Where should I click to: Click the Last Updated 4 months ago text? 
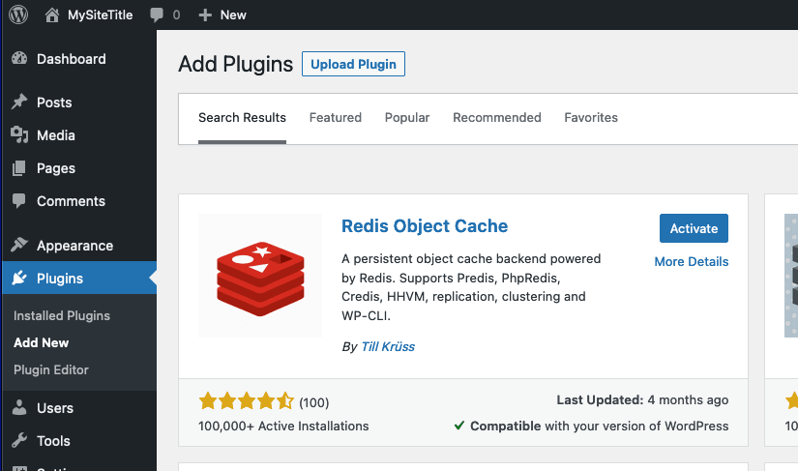point(642,399)
